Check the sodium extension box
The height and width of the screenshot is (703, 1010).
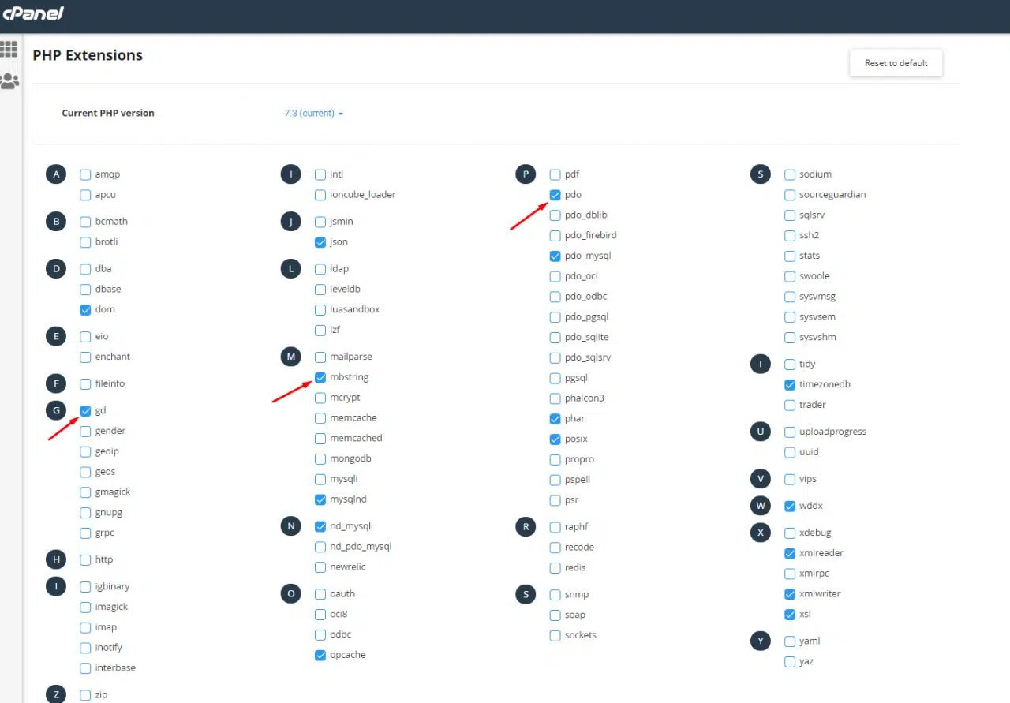point(790,174)
